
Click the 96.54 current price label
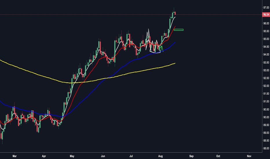coord(266,15)
